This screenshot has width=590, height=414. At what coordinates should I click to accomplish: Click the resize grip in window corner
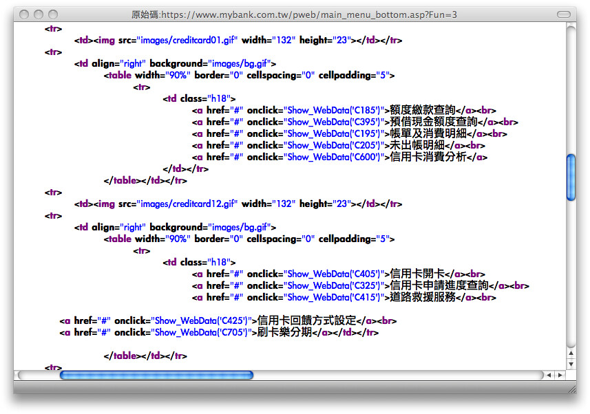click(x=571, y=387)
